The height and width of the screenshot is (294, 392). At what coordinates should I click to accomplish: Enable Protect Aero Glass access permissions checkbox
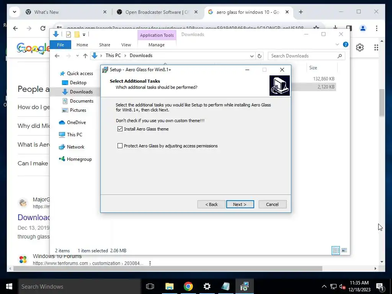[120, 146]
